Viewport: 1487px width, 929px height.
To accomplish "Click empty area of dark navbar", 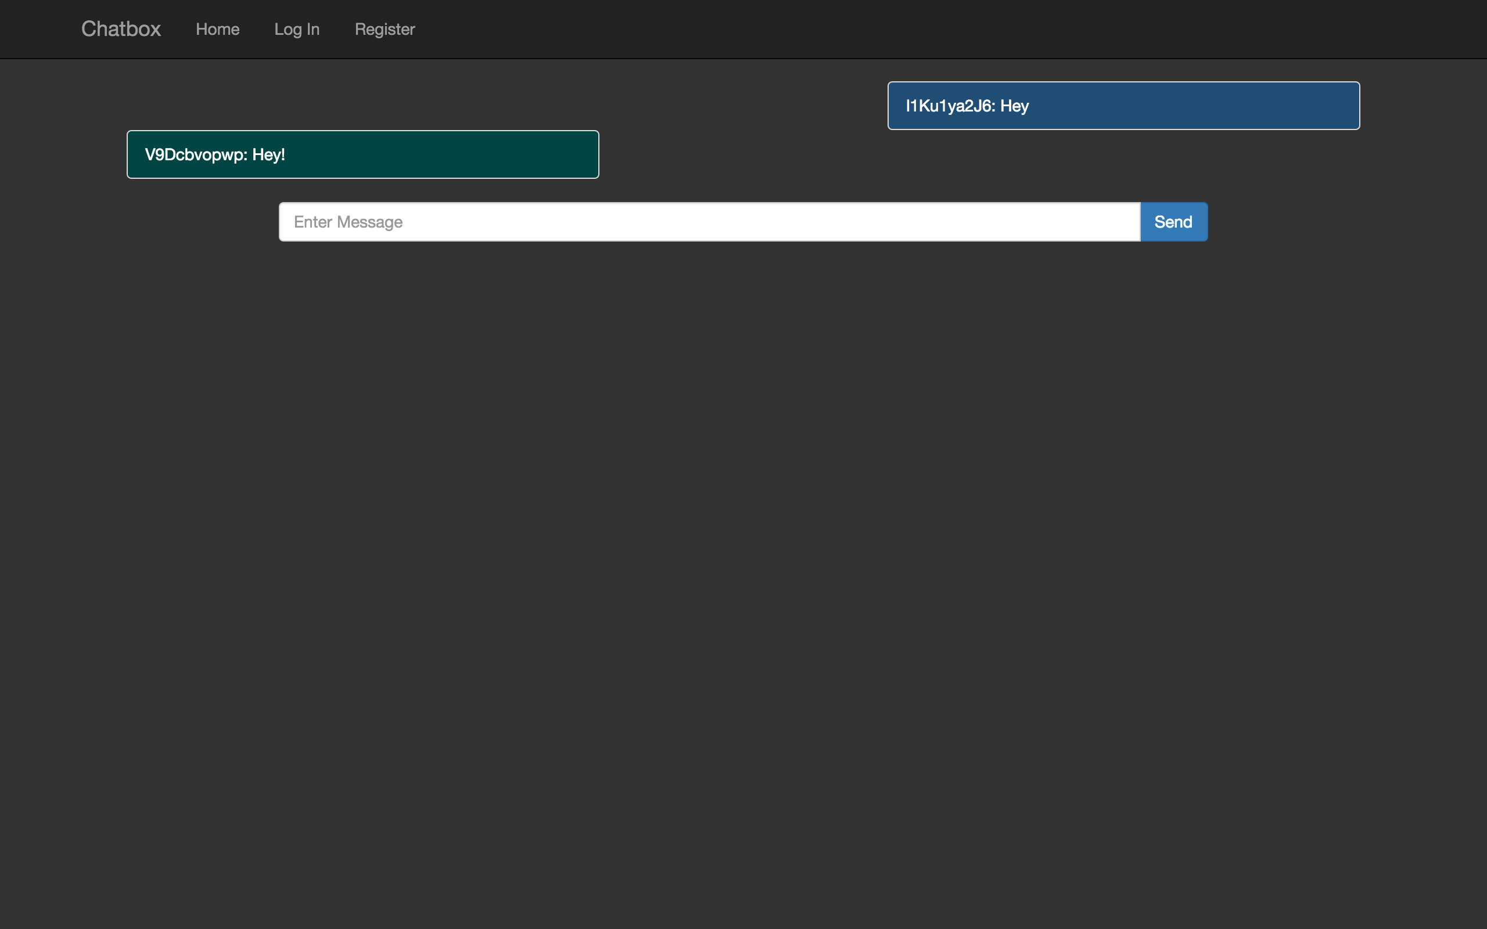I will tap(922, 29).
